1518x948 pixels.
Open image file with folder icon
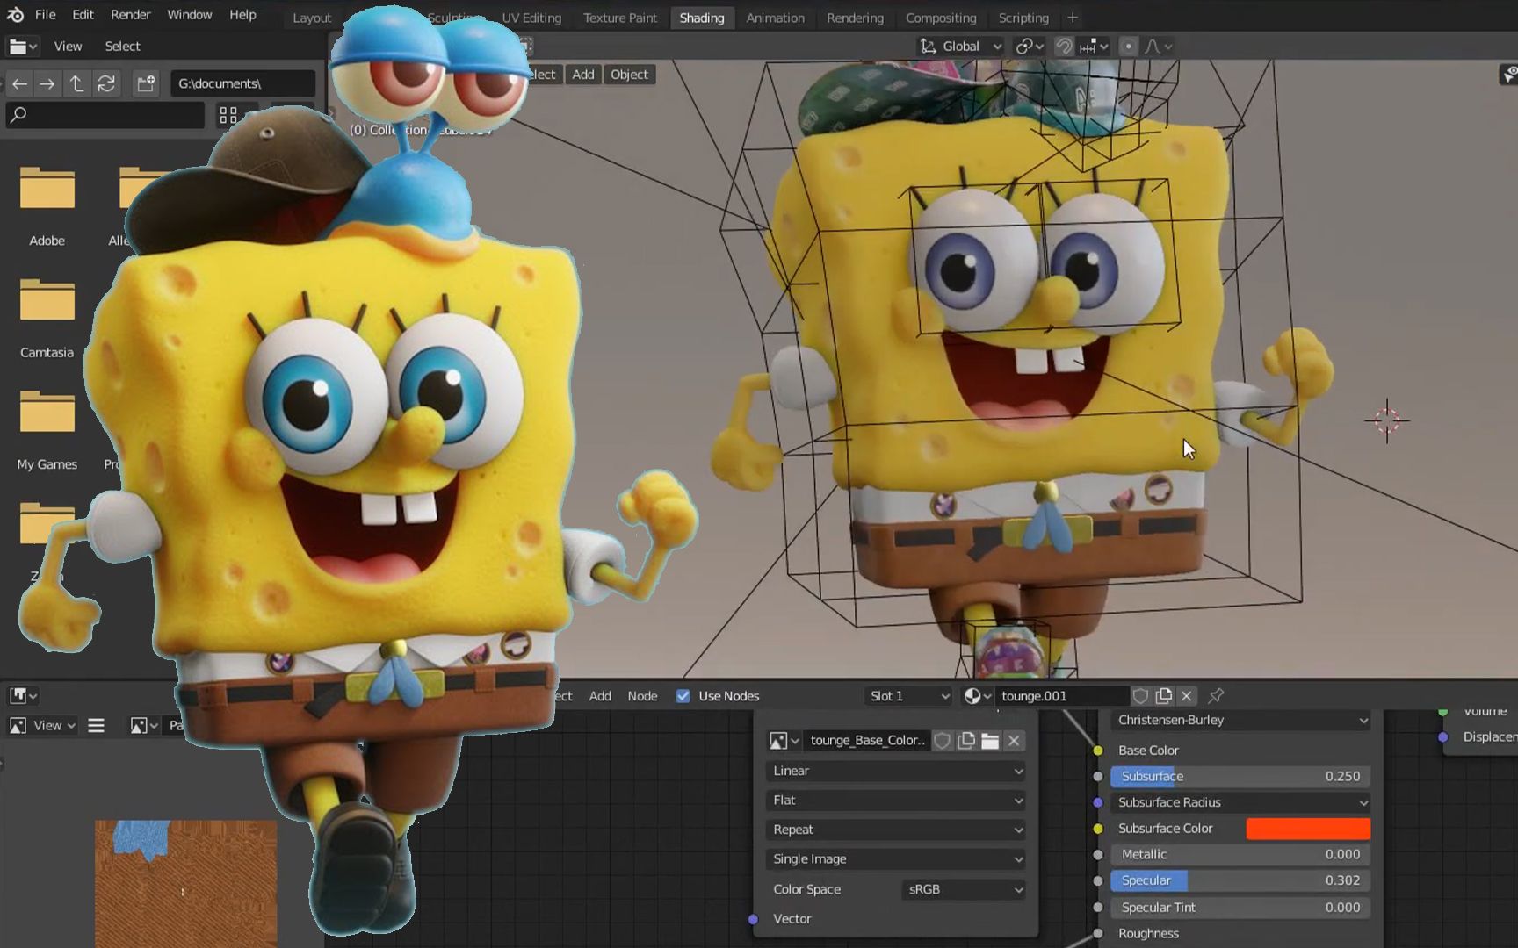[x=990, y=741]
